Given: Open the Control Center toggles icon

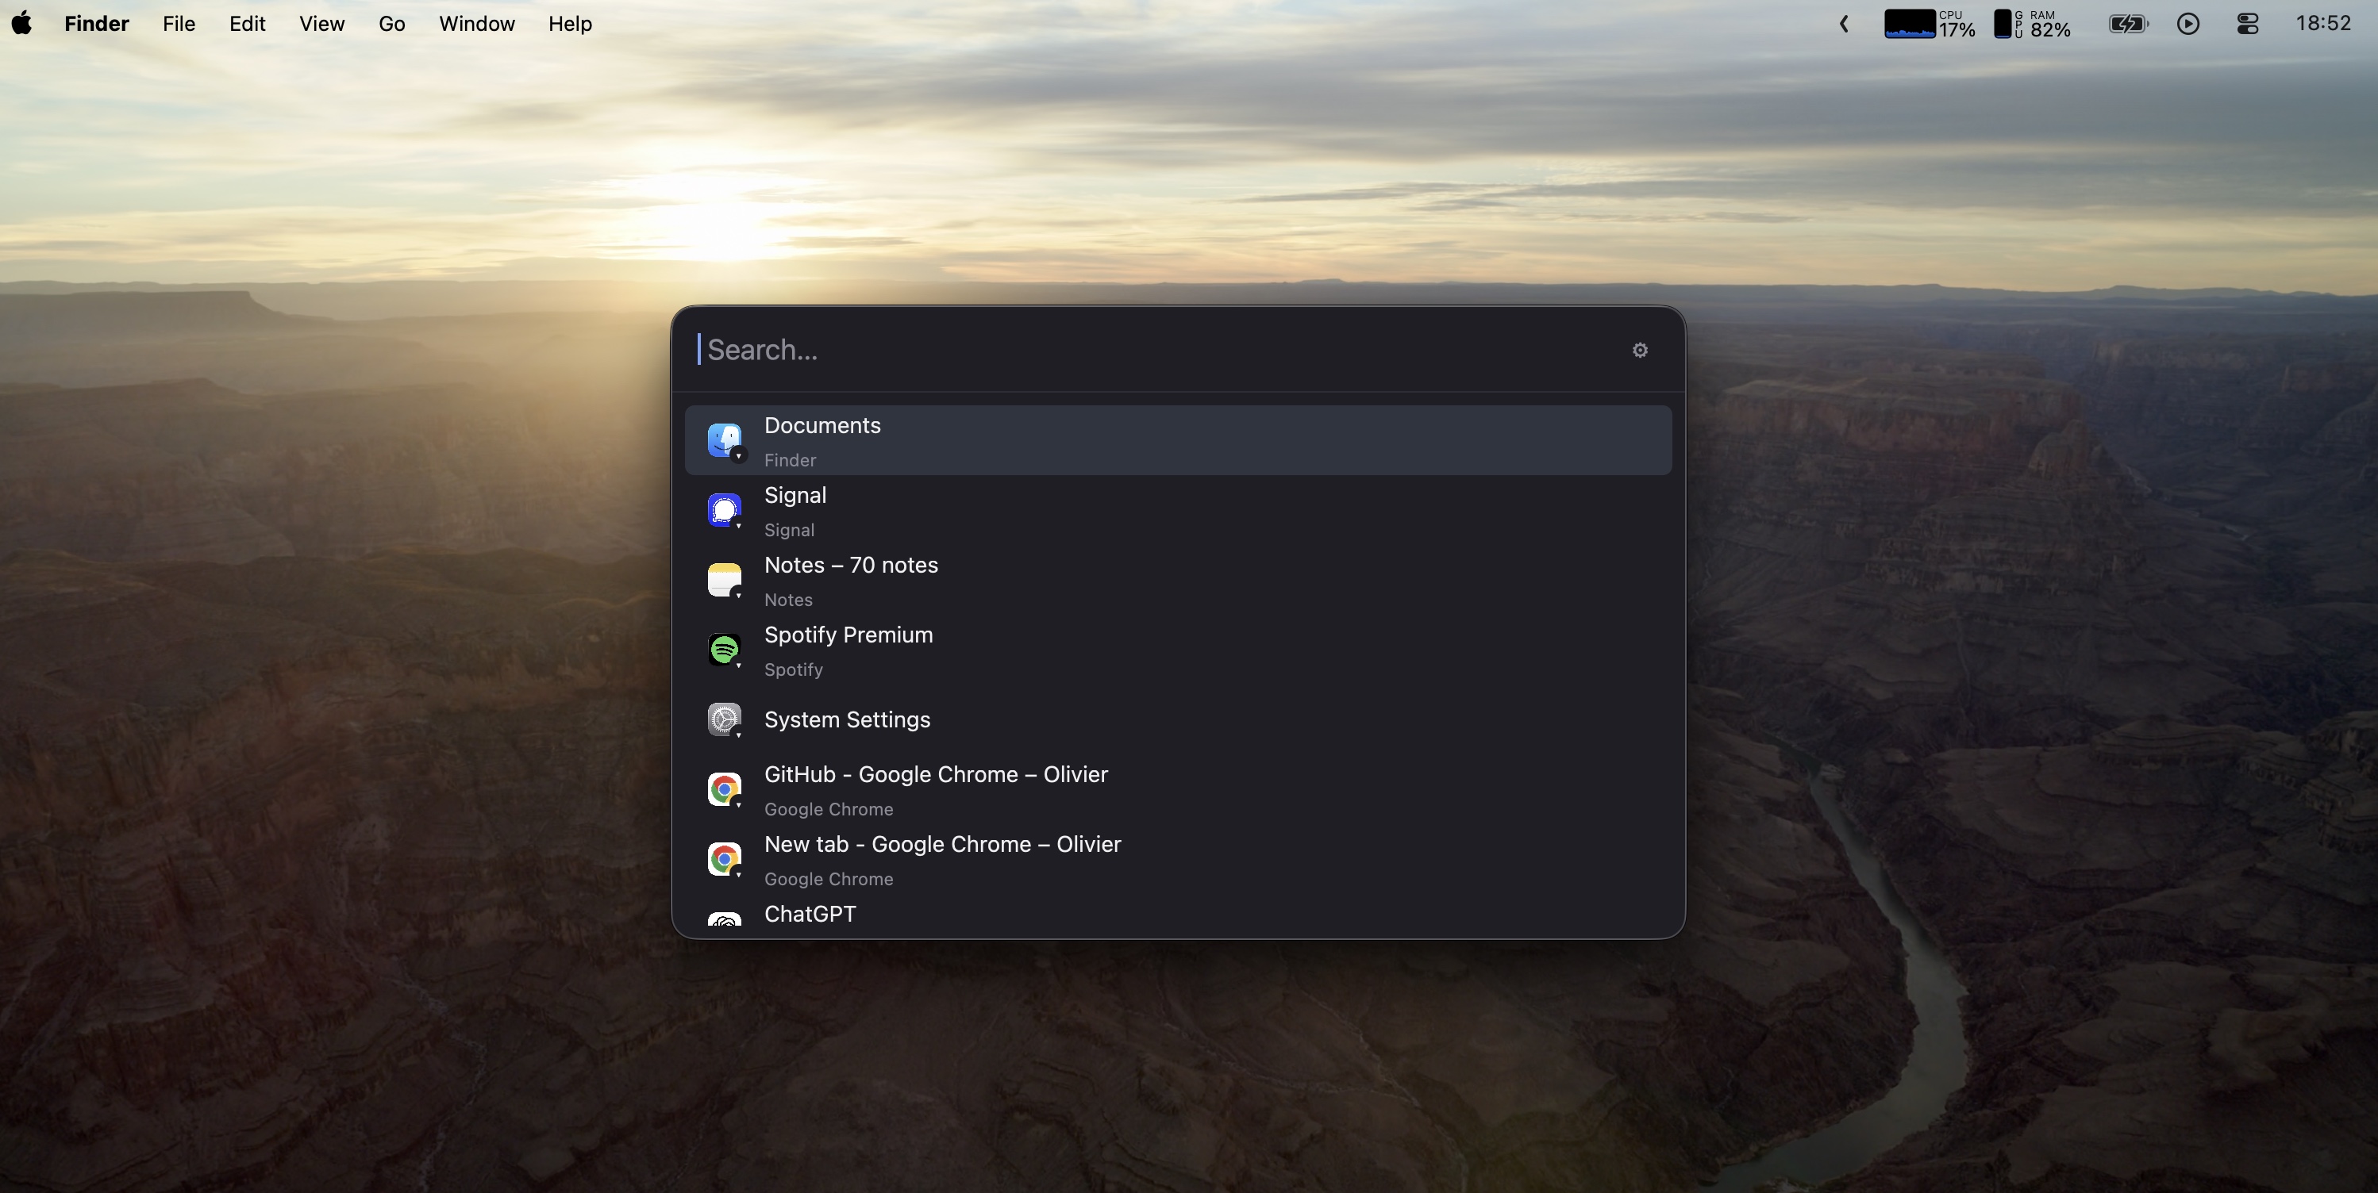Looking at the screenshot, I should (2248, 24).
